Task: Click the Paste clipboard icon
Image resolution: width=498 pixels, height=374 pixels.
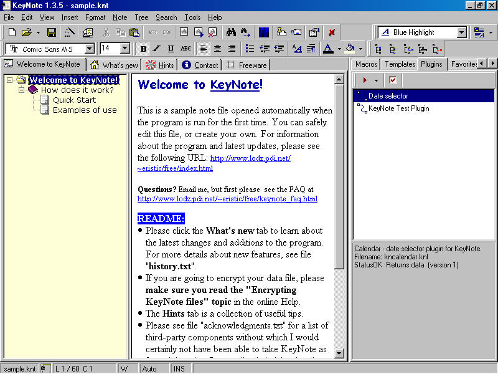Action: [134, 32]
